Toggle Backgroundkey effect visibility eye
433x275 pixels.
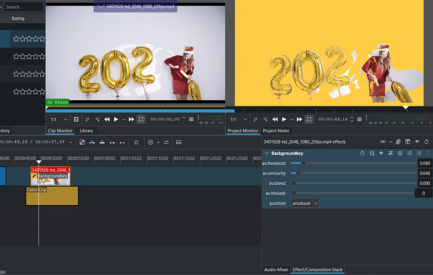[x=381, y=153]
